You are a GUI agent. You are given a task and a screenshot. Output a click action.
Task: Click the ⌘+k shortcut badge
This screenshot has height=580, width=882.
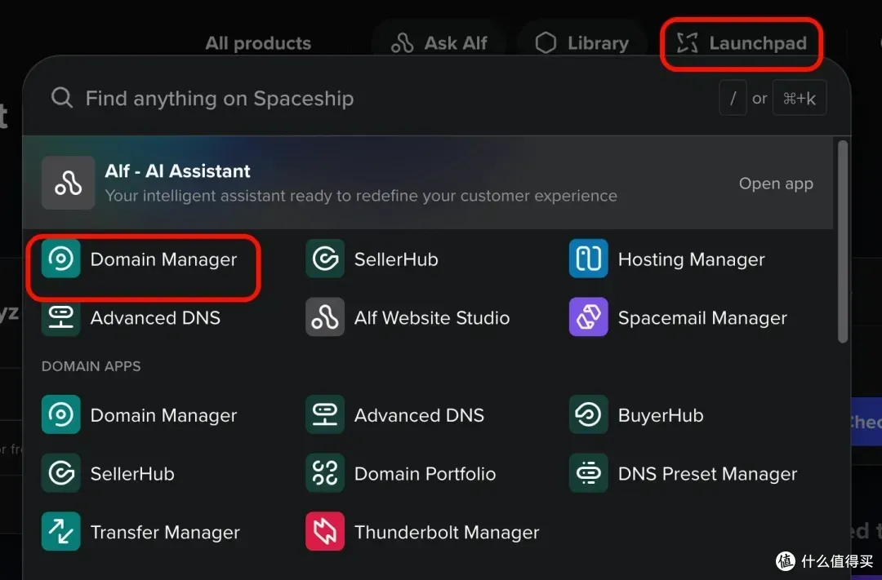coord(800,99)
